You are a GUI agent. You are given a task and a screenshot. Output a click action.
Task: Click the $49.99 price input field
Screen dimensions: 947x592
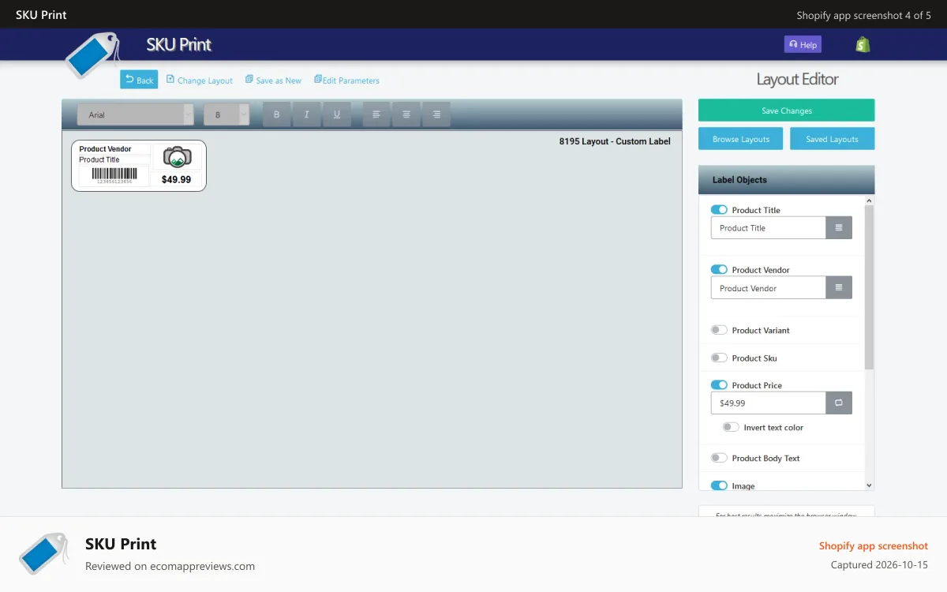769,403
